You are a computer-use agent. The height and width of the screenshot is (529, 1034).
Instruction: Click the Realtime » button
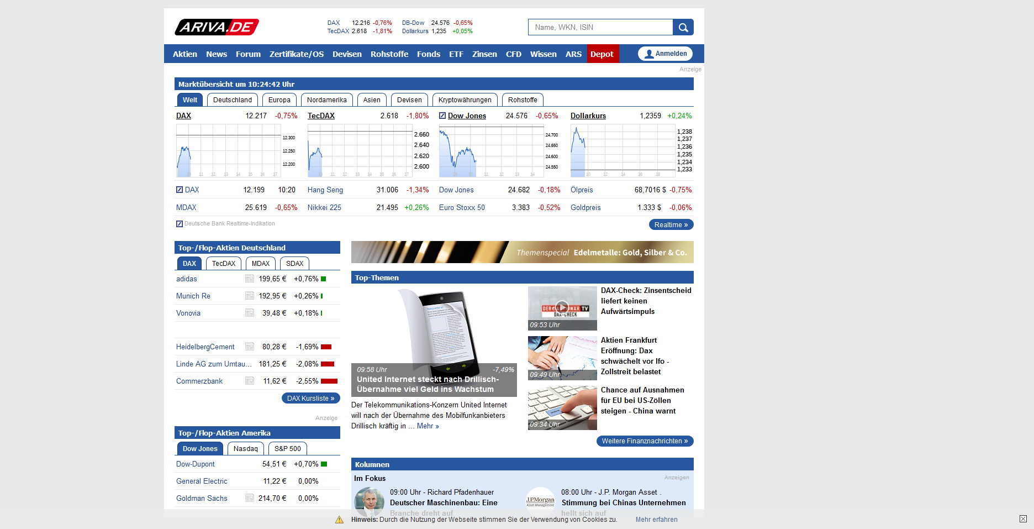(x=671, y=224)
